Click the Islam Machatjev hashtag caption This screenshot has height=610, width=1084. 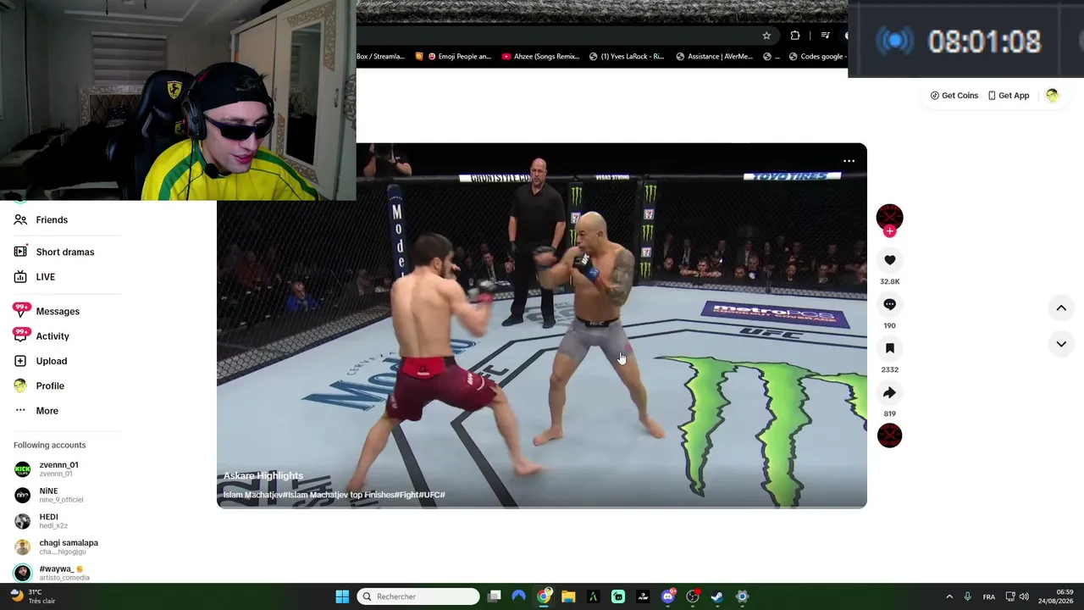335,495
